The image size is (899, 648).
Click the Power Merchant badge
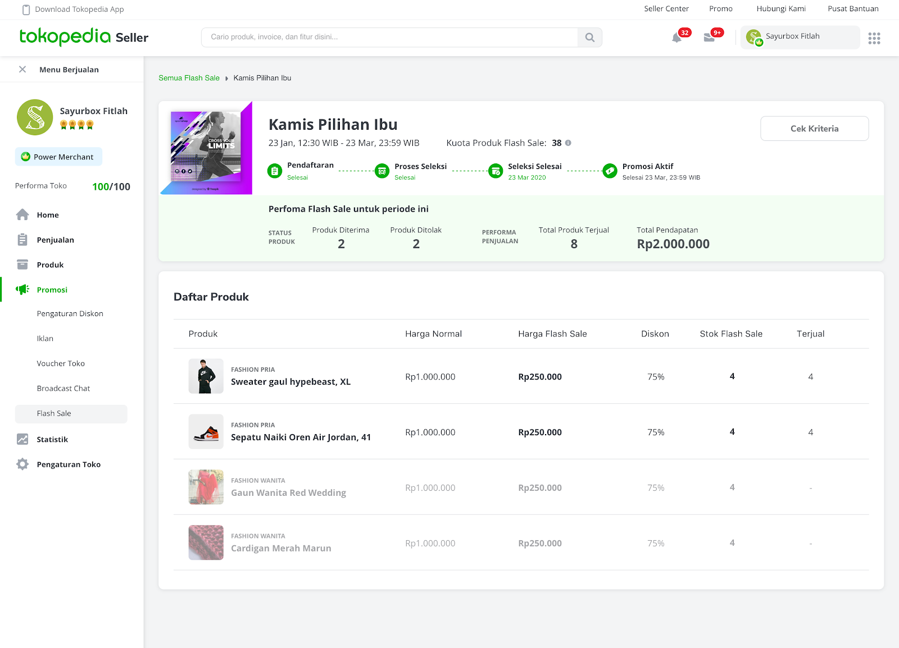click(x=58, y=157)
